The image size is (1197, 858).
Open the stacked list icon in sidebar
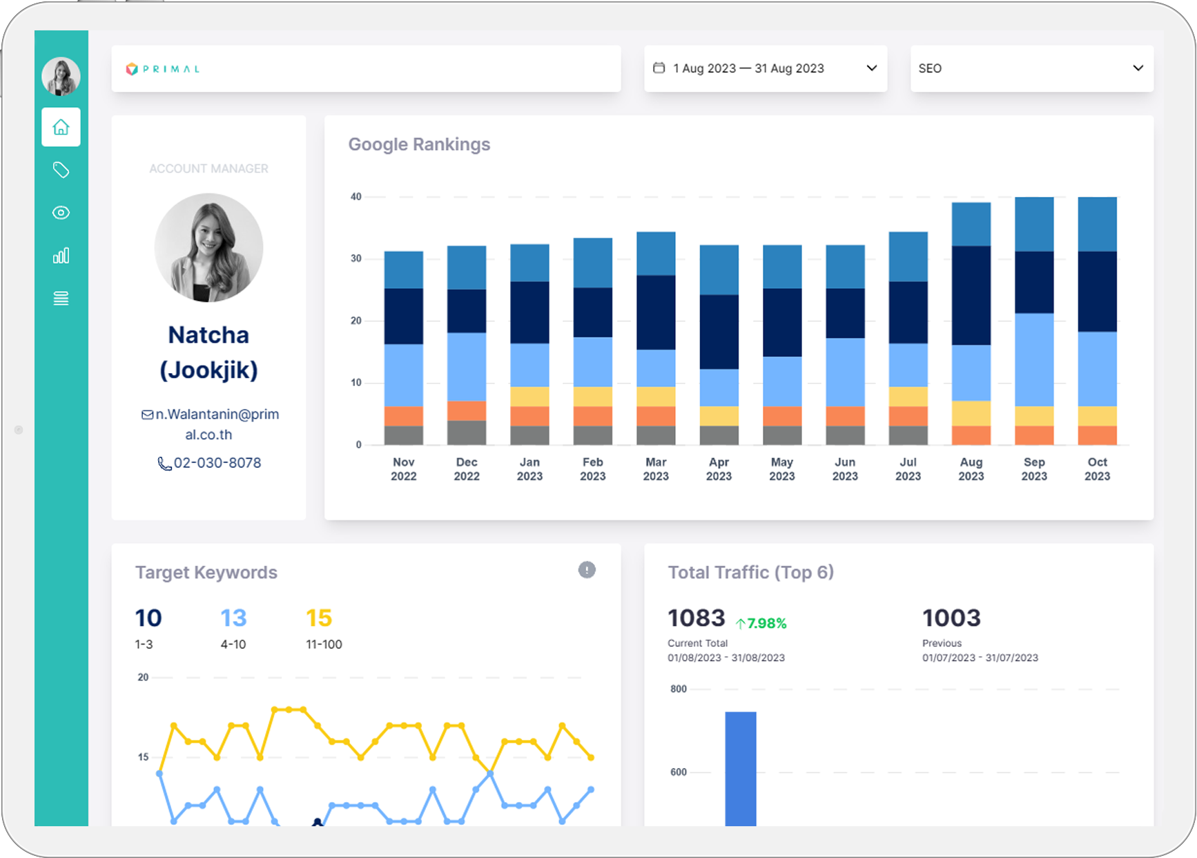pos(61,298)
